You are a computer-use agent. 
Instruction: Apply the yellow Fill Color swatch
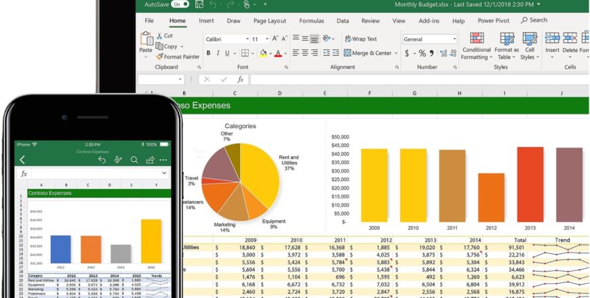click(x=263, y=54)
